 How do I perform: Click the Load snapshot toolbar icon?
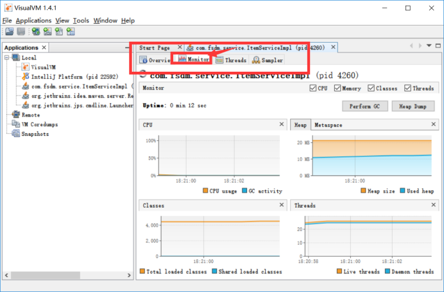tap(9, 31)
